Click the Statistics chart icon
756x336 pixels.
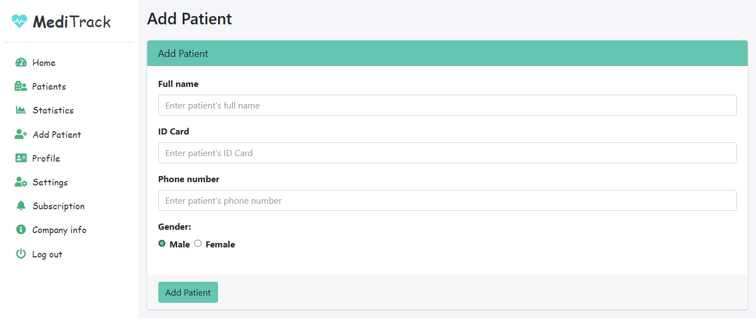(21, 110)
